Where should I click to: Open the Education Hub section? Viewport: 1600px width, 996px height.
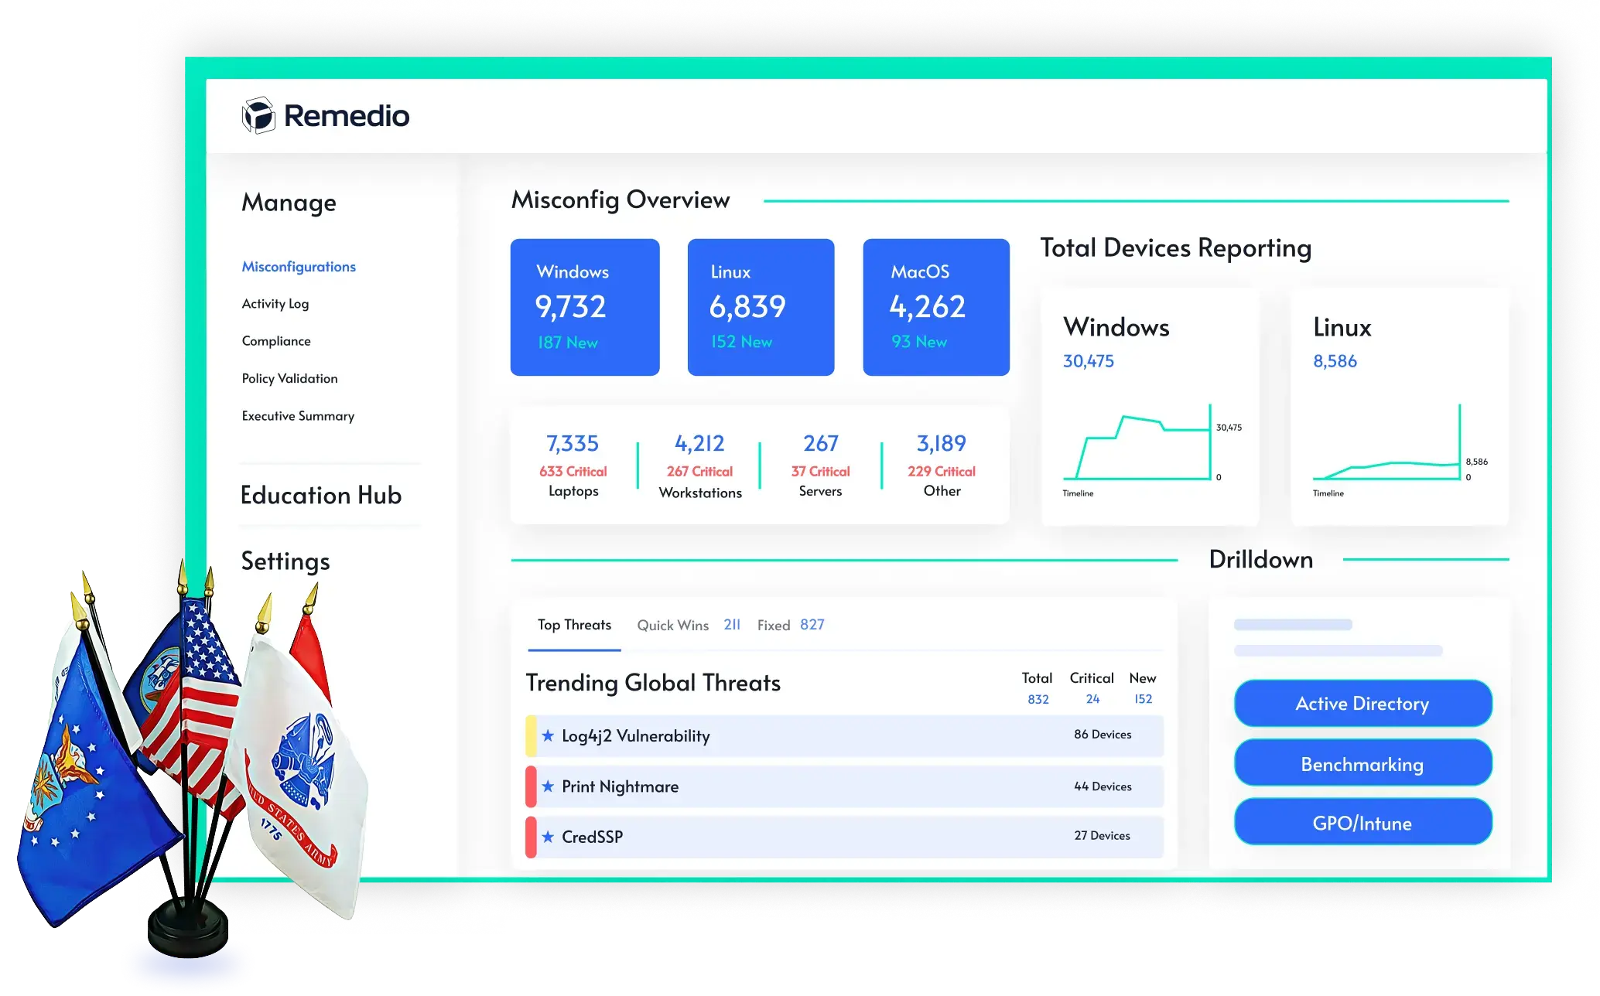[320, 495]
